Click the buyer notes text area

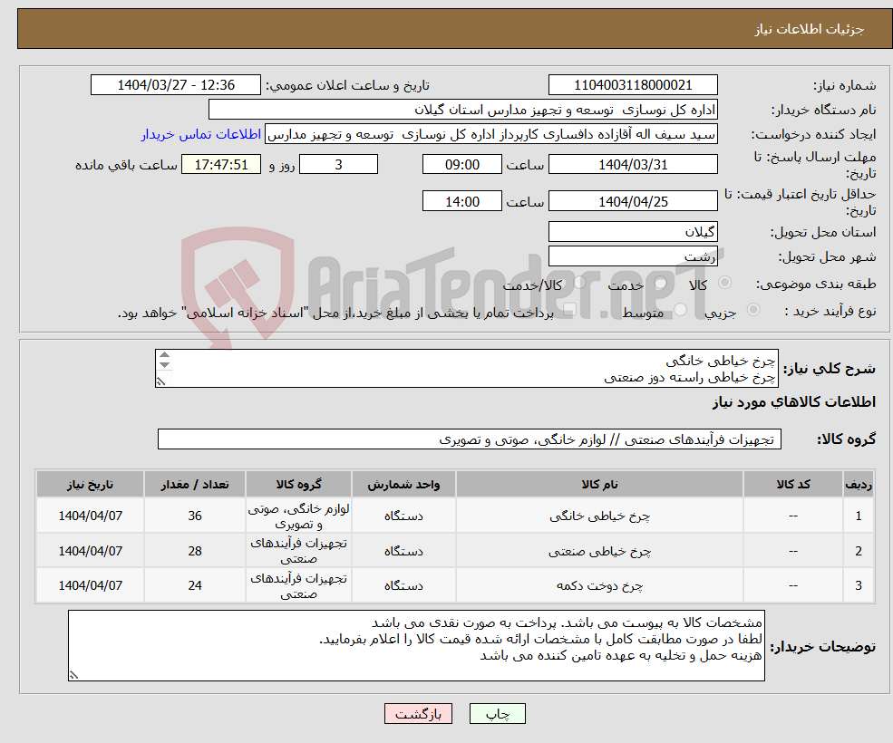coord(416,646)
